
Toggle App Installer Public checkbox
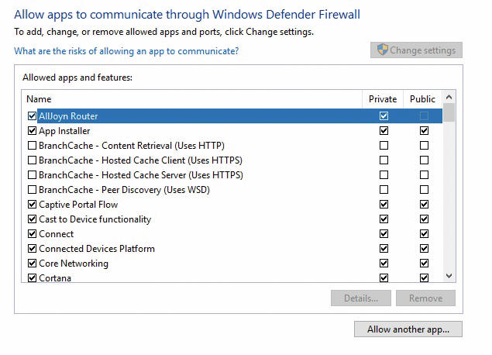[424, 130]
